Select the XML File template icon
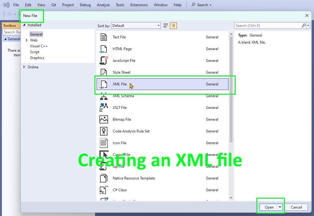 [x=103, y=84]
